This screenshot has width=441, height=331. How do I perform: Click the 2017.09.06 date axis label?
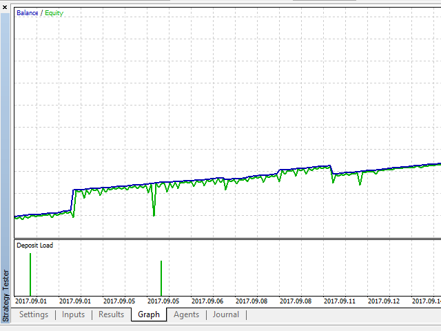tap(207, 301)
